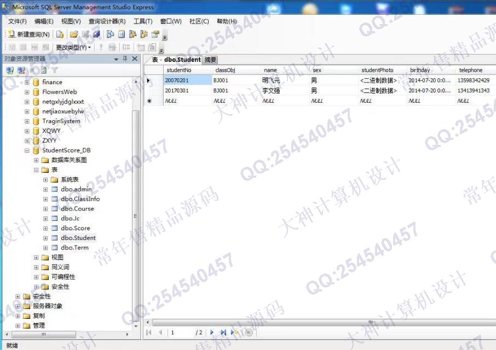Open the Object Explorer panel position dropdown

pos(116,59)
